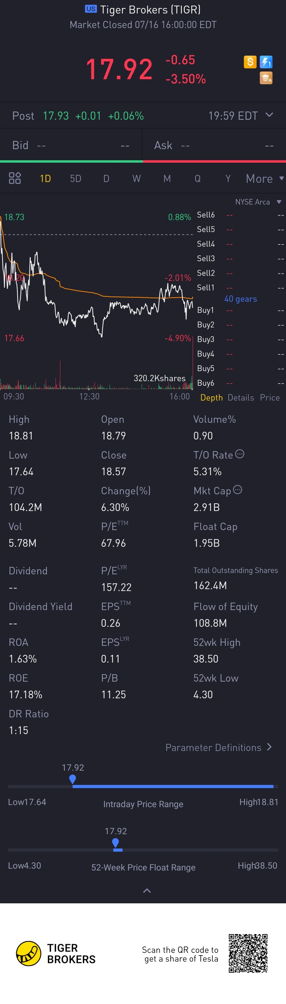Tap the blue lightning bolt icon

(266, 61)
